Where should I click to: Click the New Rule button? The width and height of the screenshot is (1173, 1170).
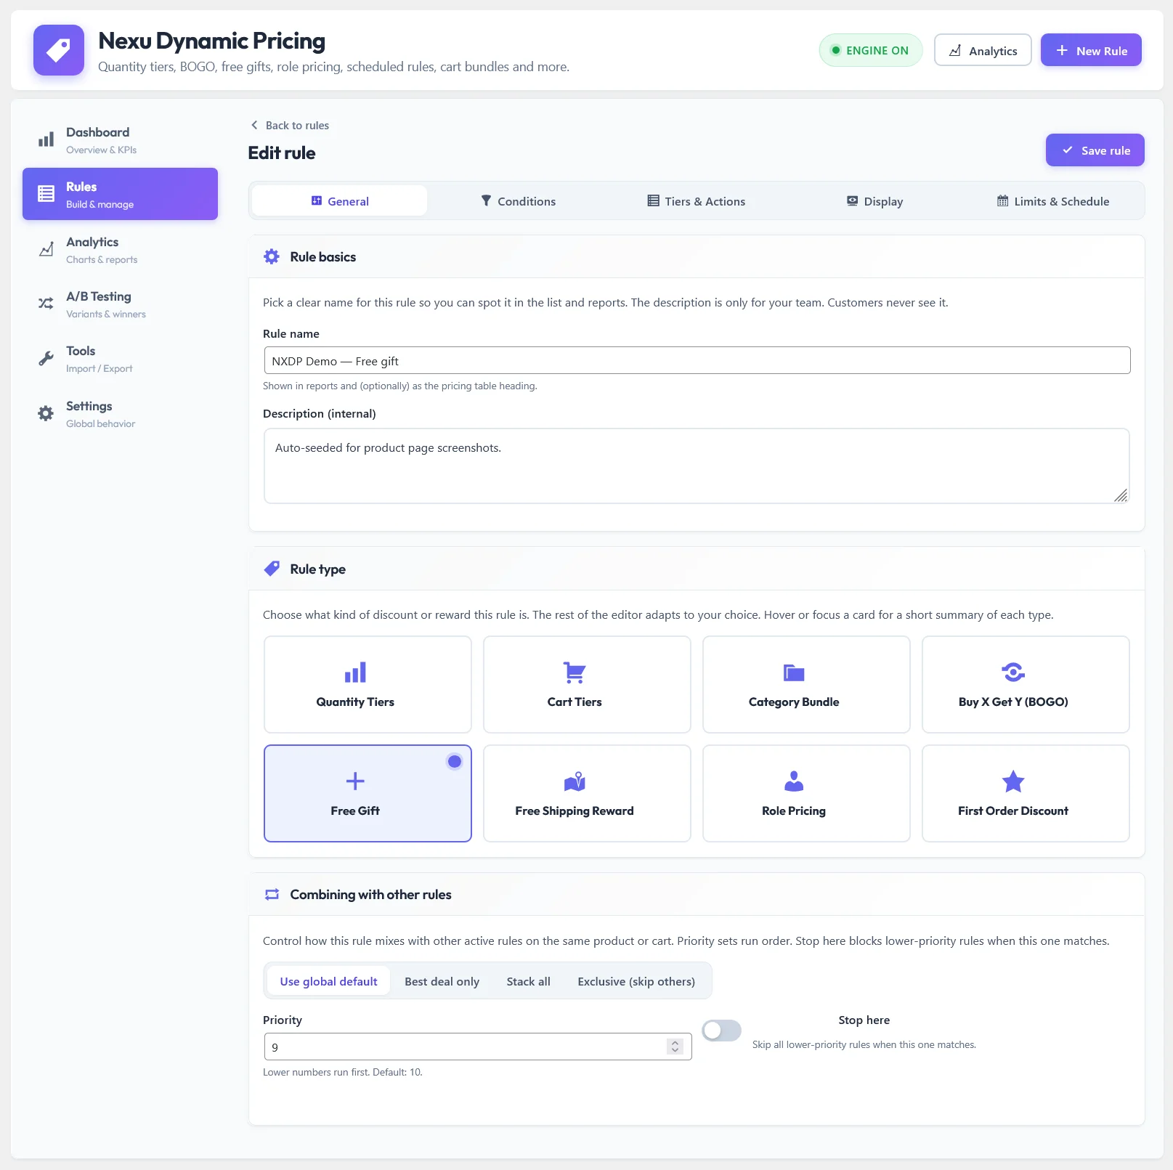[x=1091, y=50]
